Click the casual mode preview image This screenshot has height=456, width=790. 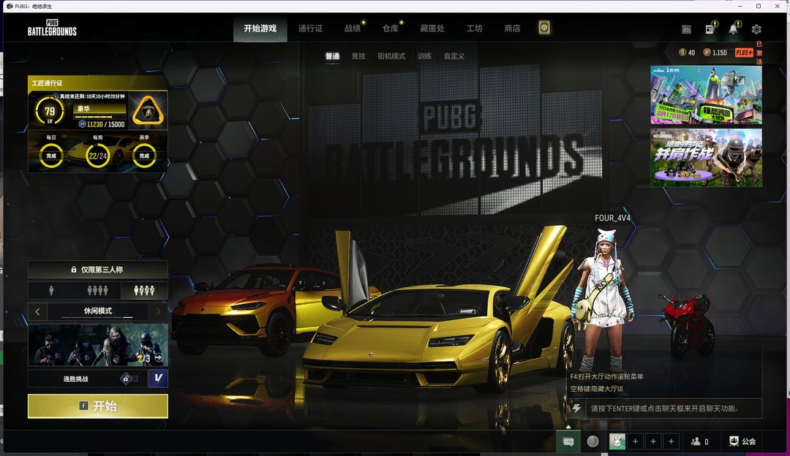click(x=98, y=345)
